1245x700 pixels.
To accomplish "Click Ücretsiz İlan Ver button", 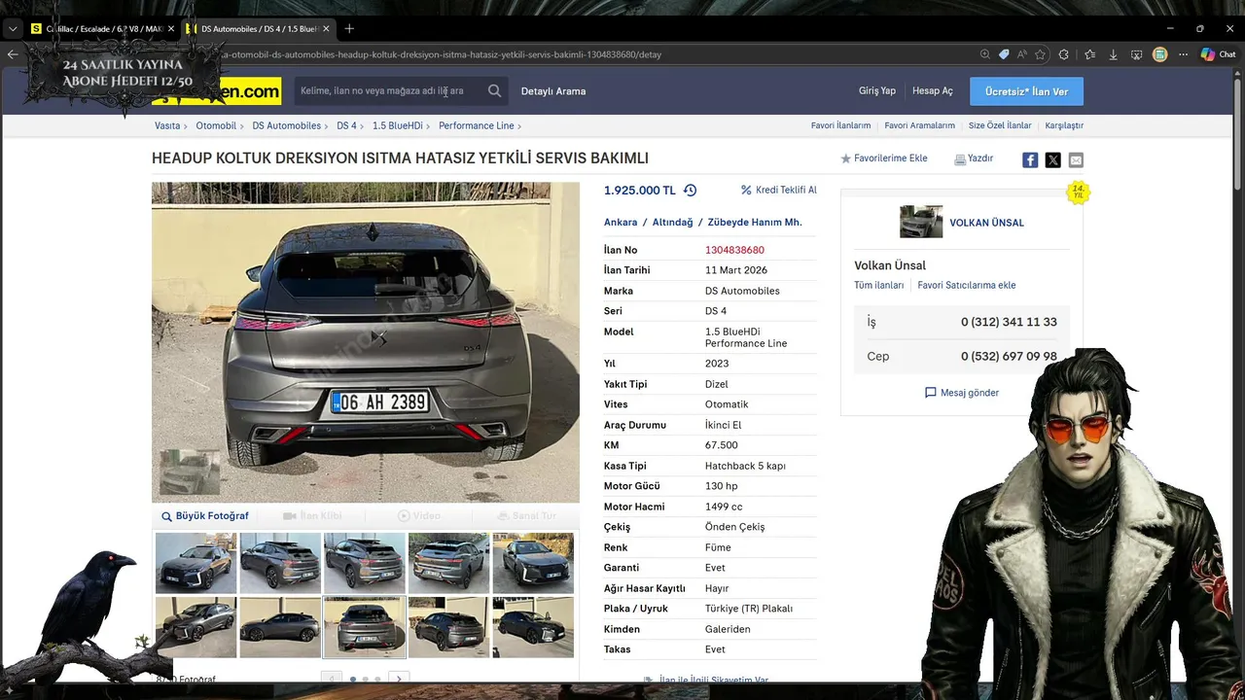I will (1026, 91).
